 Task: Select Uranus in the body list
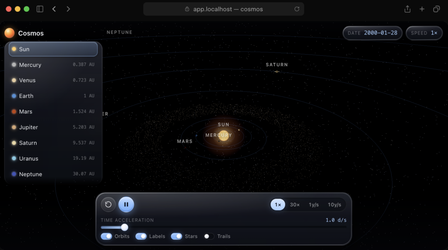pyautogui.click(x=53, y=158)
